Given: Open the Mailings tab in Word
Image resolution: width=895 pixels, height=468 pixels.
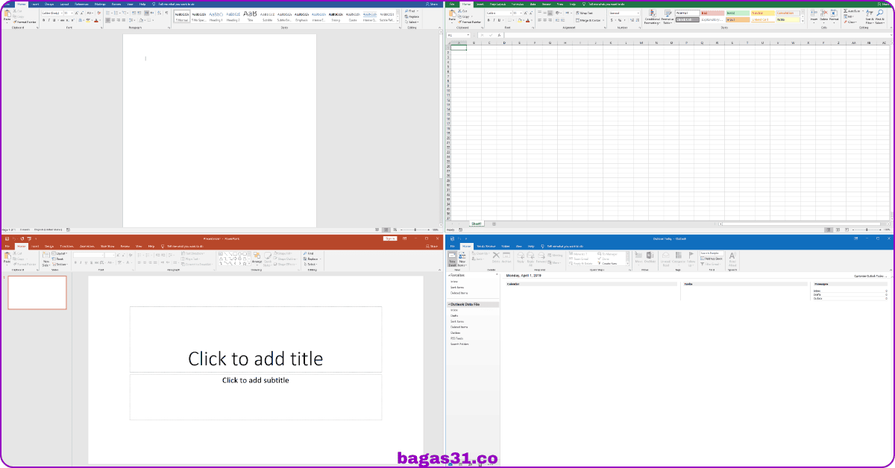Looking at the screenshot, I should [100, 4].
